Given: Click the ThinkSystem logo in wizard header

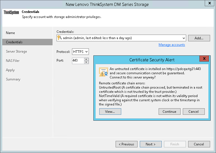Looking at the screenshot, I should [x=11, y=12].
